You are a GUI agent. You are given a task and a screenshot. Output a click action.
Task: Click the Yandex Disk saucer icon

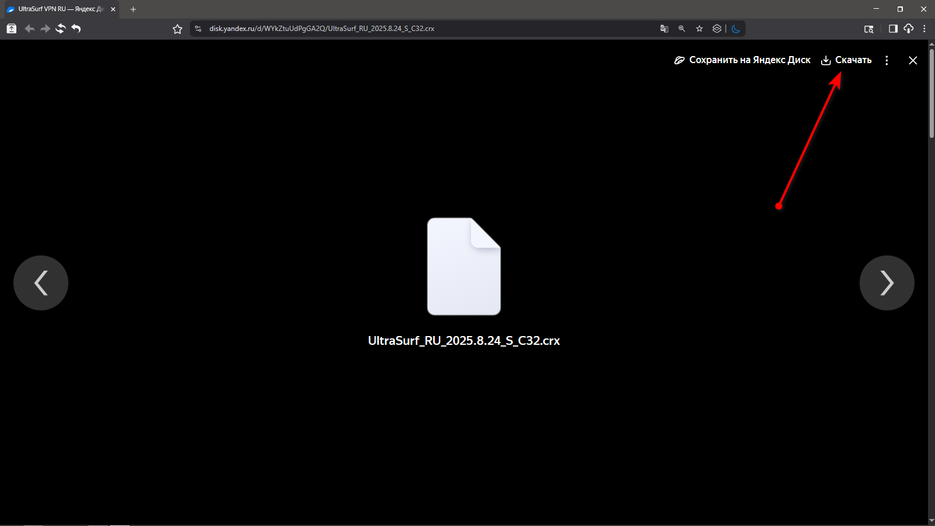(x=679, y=60)
